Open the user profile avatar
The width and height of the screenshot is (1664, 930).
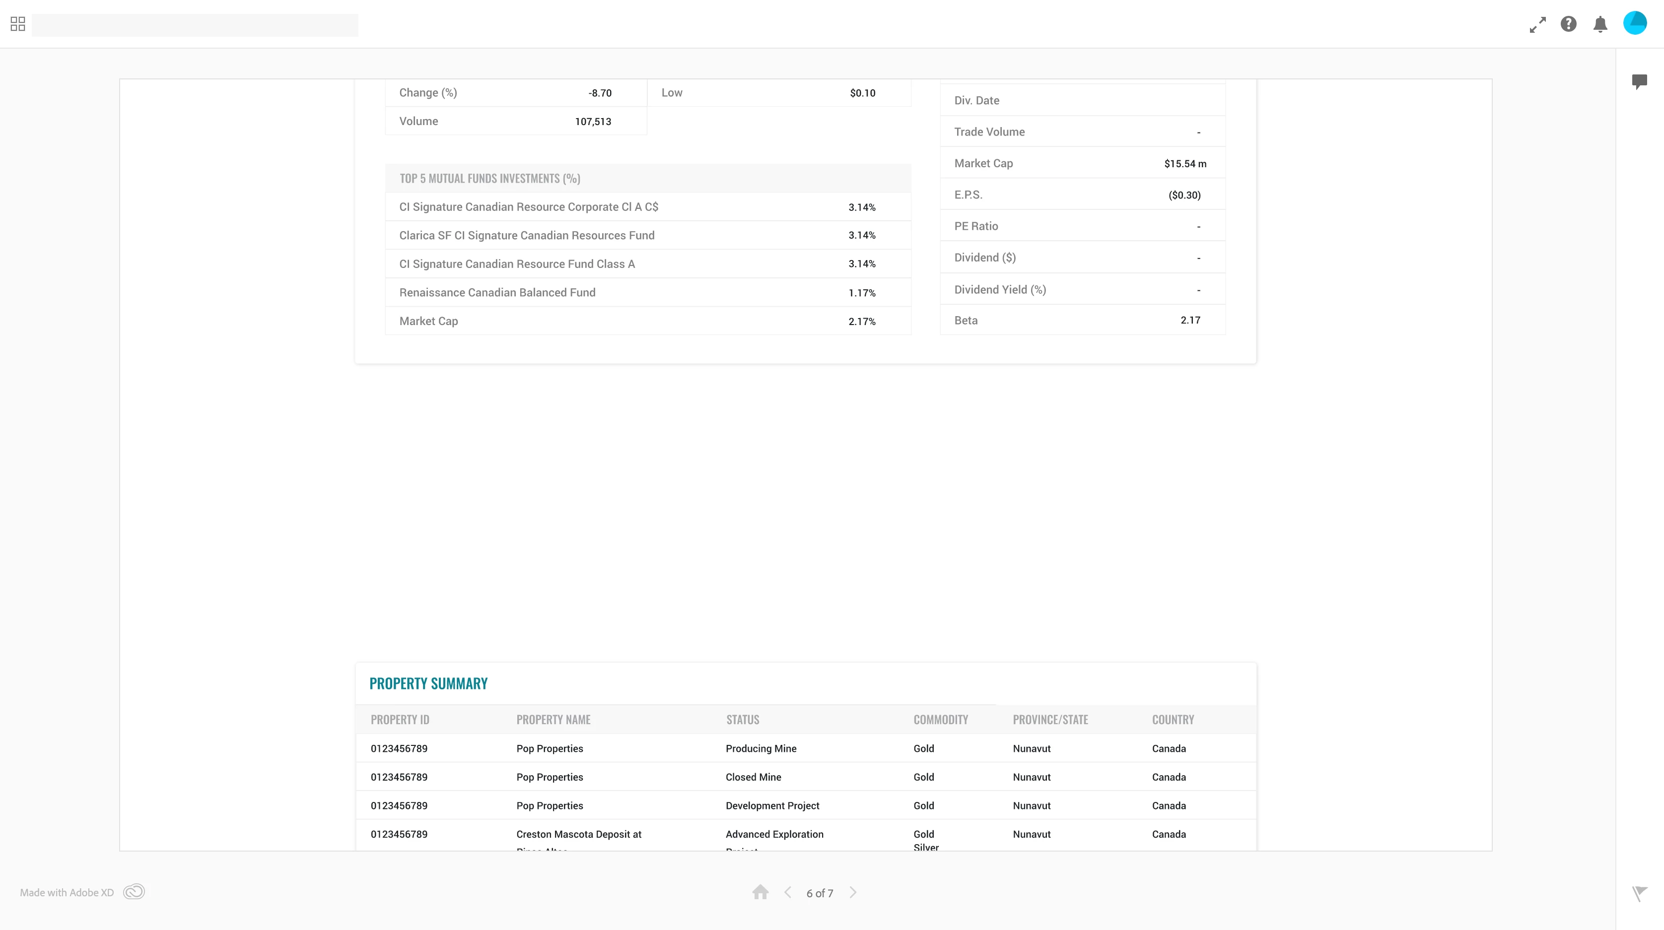click(x=1635, y=23)
